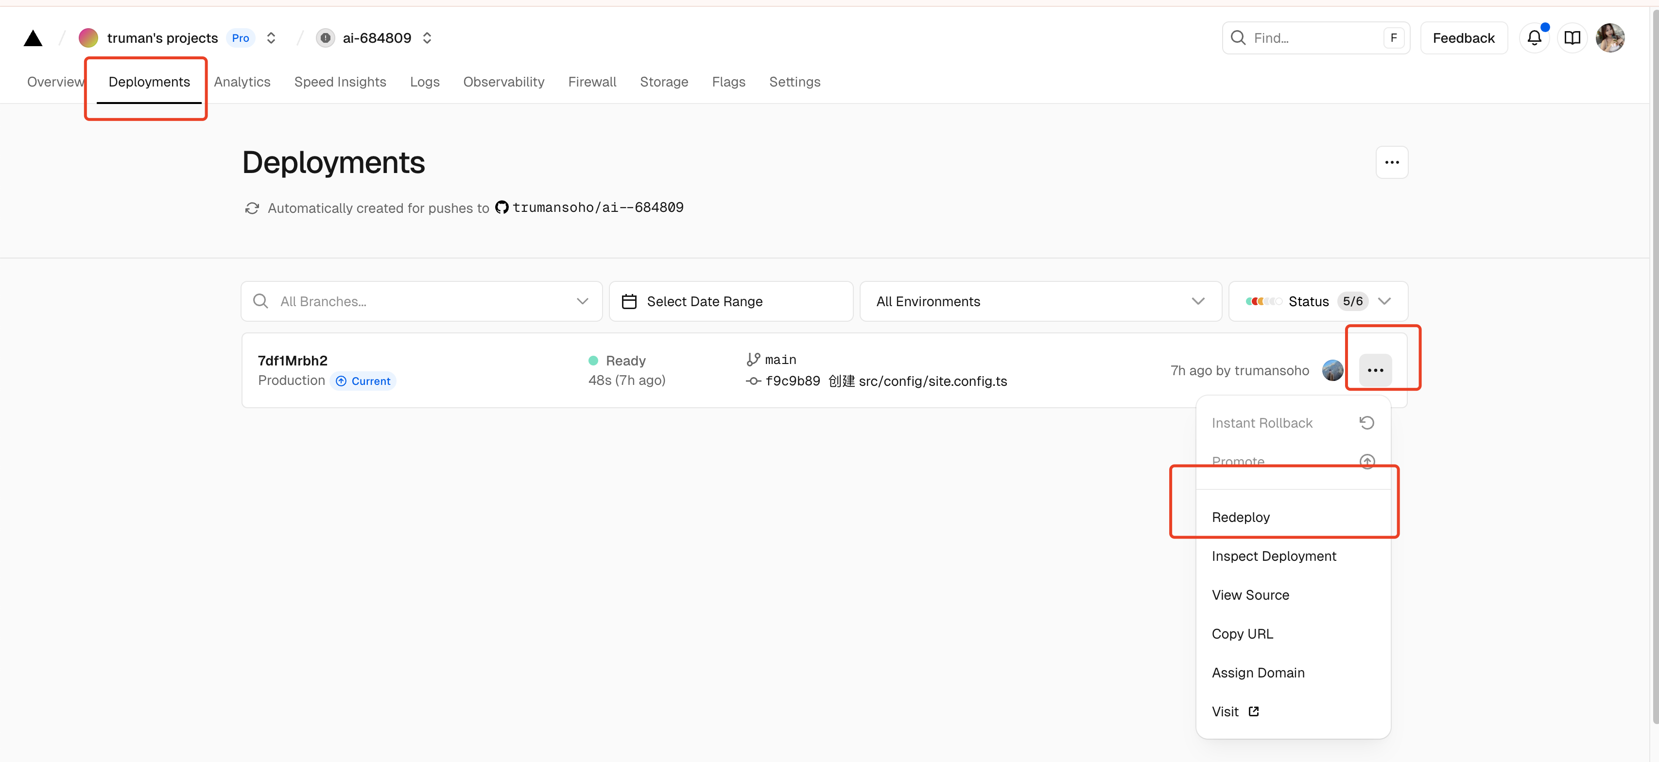
Task: Click the Vercel triangle logo
Action: pyautogui.click(x=33, y=38)
